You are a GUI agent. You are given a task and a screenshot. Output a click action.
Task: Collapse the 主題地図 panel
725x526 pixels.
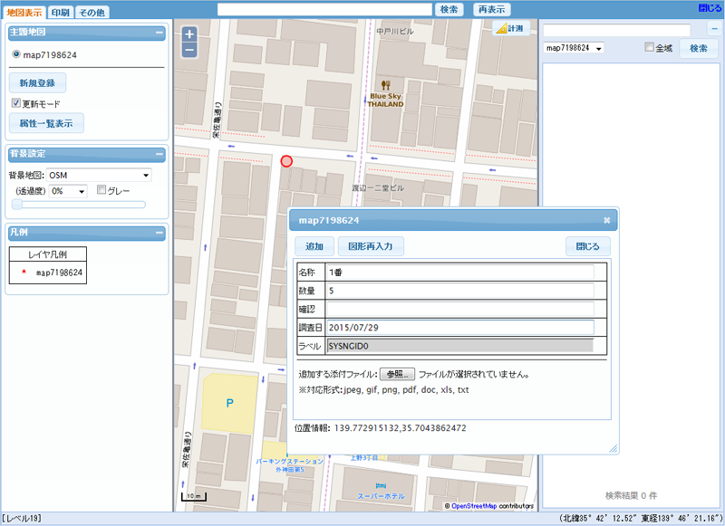pyautogui.click(x=159, y=33)
